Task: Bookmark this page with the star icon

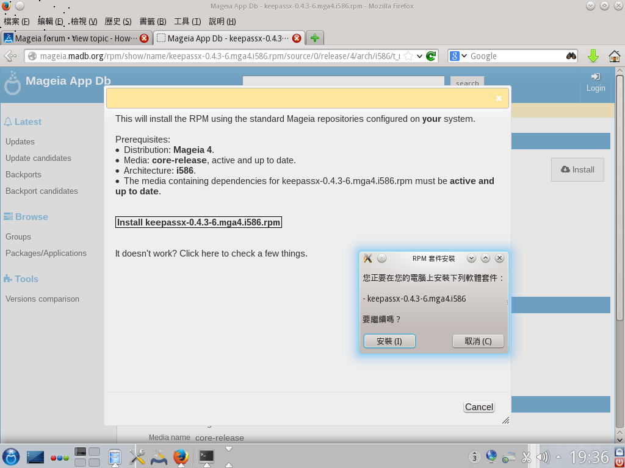Action: pos(408,56)
